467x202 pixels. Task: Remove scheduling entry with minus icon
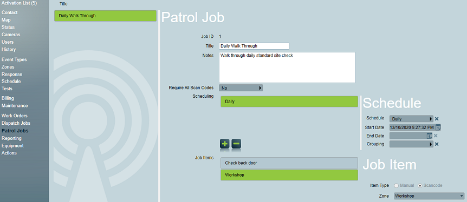click(x=236, y=144)
